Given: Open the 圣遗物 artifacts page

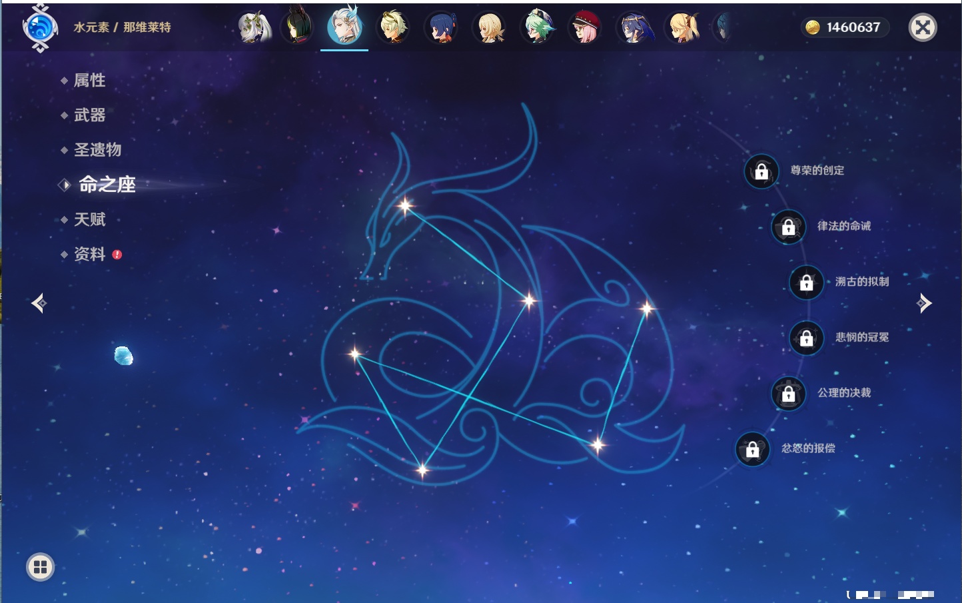Looking at the screenshot, I should pyautogui.click(x=97, y=150).
